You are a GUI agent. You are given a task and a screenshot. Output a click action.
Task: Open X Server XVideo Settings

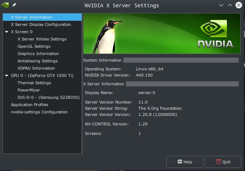tap(42, 39)
